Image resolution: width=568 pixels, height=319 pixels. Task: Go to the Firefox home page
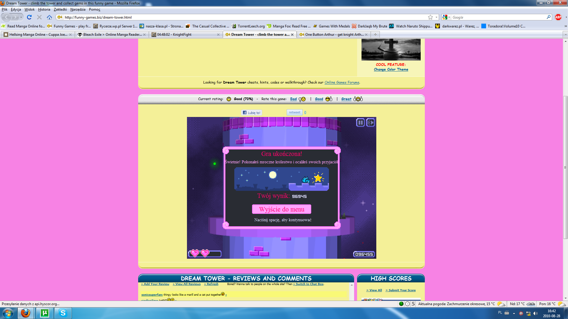(49, 17)
